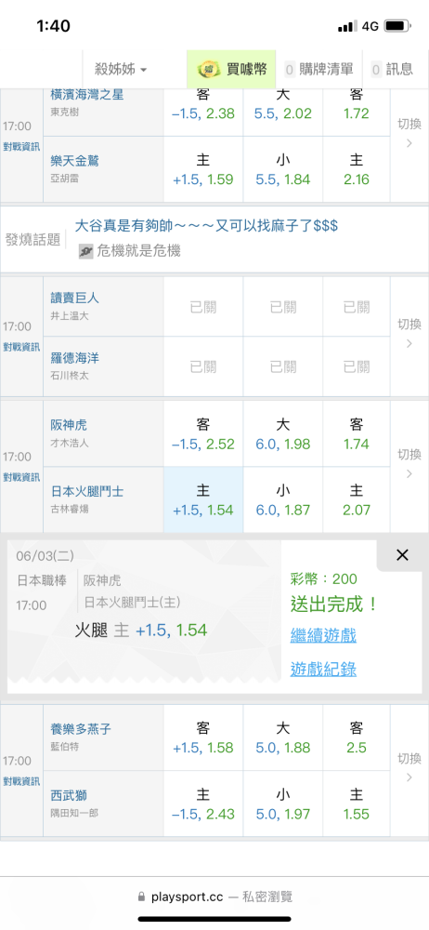Expand 切換 for the 養樂多燕子 game
The image size is (429, 930).
click(x=409, y=769)
